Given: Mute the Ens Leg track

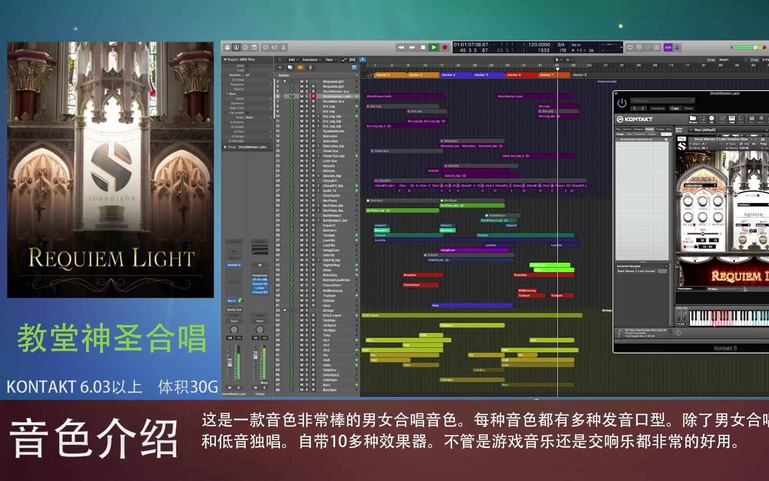Looking at the screenshot, I should 302,106.
